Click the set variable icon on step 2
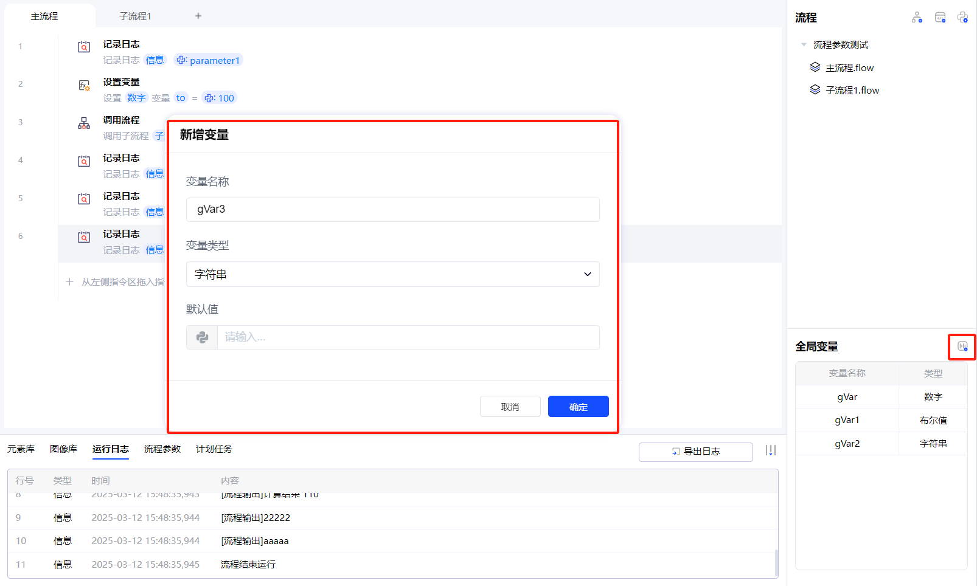Viewport: 977px width, 586px height. click(84, 86)
